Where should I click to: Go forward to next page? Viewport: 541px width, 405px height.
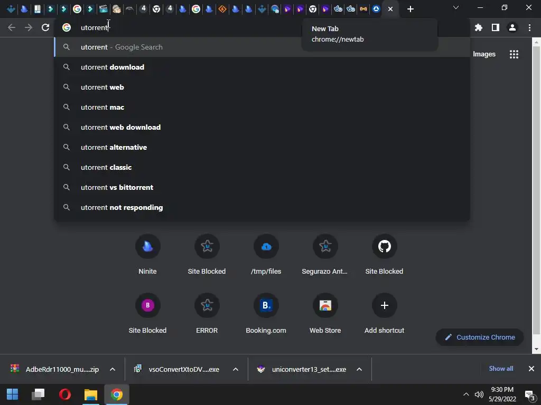click(x=29, y=27)
